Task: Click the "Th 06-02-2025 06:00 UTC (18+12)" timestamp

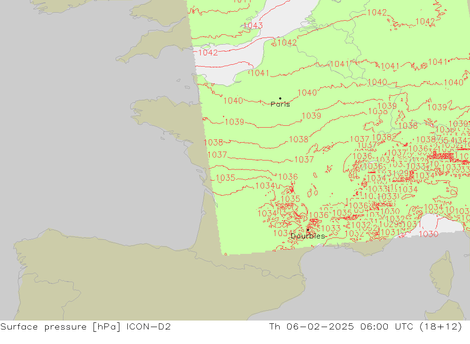Action: coord(365,326)
